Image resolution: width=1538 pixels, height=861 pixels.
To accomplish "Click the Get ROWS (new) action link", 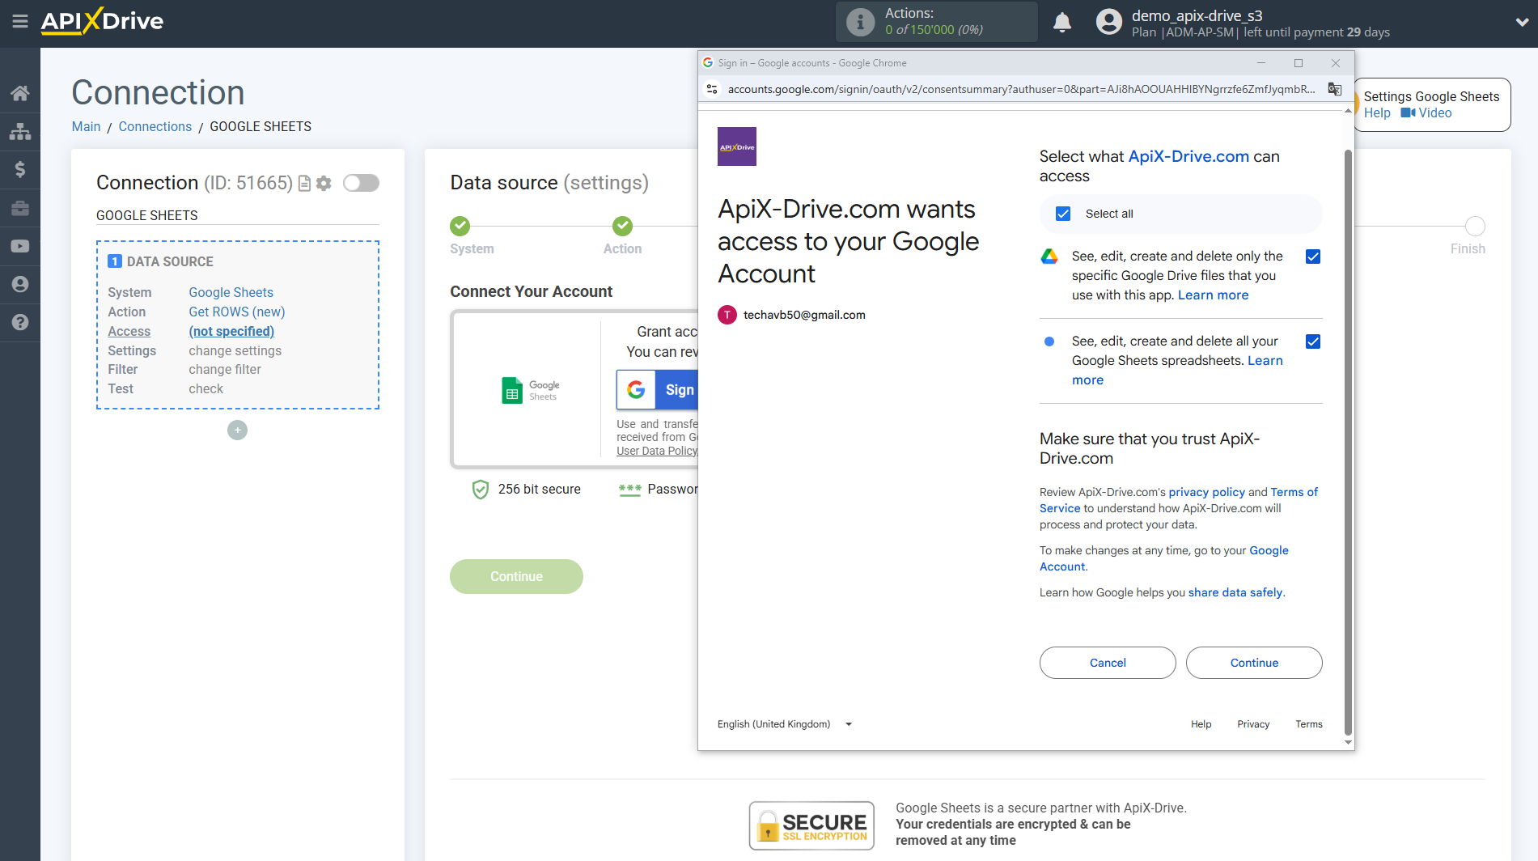I will click(x=237, y=312).
